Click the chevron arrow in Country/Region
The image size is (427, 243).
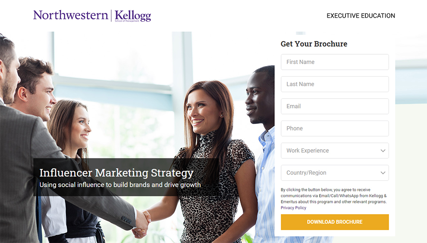(383, 172)
